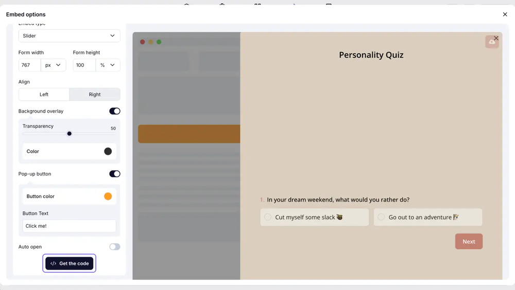
Task: Open the orange Button color swatch
Action: point(108,196)
